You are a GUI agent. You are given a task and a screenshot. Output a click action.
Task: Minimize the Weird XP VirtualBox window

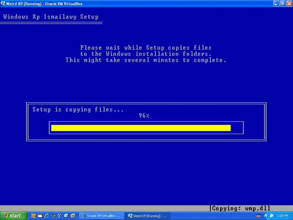coord(276,3)
